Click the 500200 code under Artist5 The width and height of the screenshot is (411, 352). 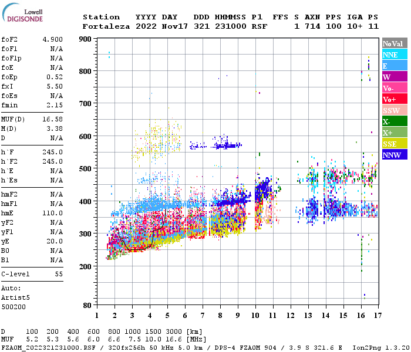point(14,307)
